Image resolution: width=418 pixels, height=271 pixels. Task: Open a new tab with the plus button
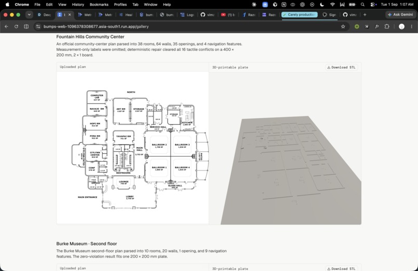point(365,15)
